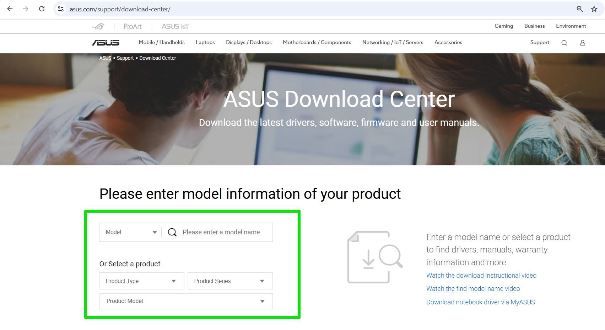Open the Laptops menu

coord(205,42)
